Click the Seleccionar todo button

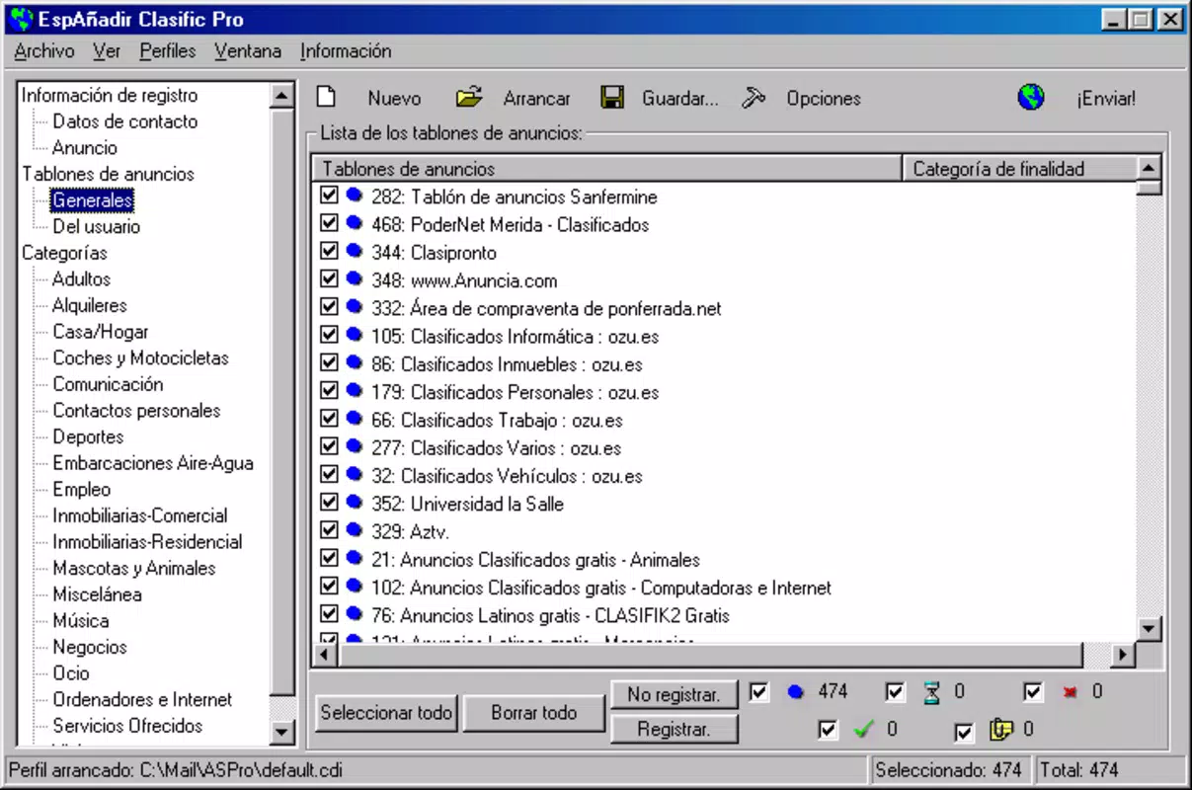386,712
